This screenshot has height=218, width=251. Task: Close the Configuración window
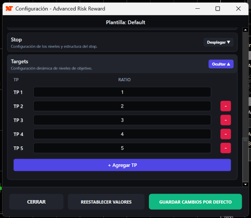click(x=238, y=9)
